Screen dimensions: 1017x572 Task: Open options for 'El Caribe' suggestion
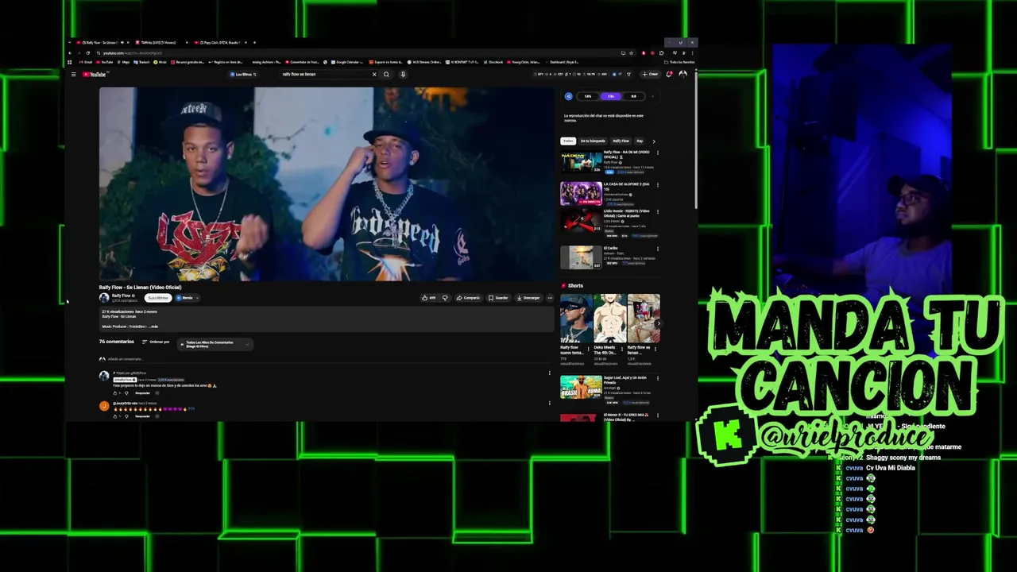pyautogui.click(x=657, y=249)
